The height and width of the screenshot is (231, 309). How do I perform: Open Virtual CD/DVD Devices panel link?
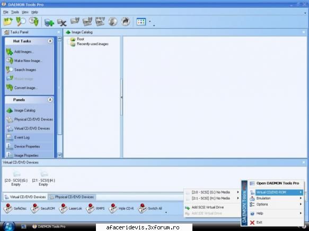pyautogui.click(x=28, y=128)
